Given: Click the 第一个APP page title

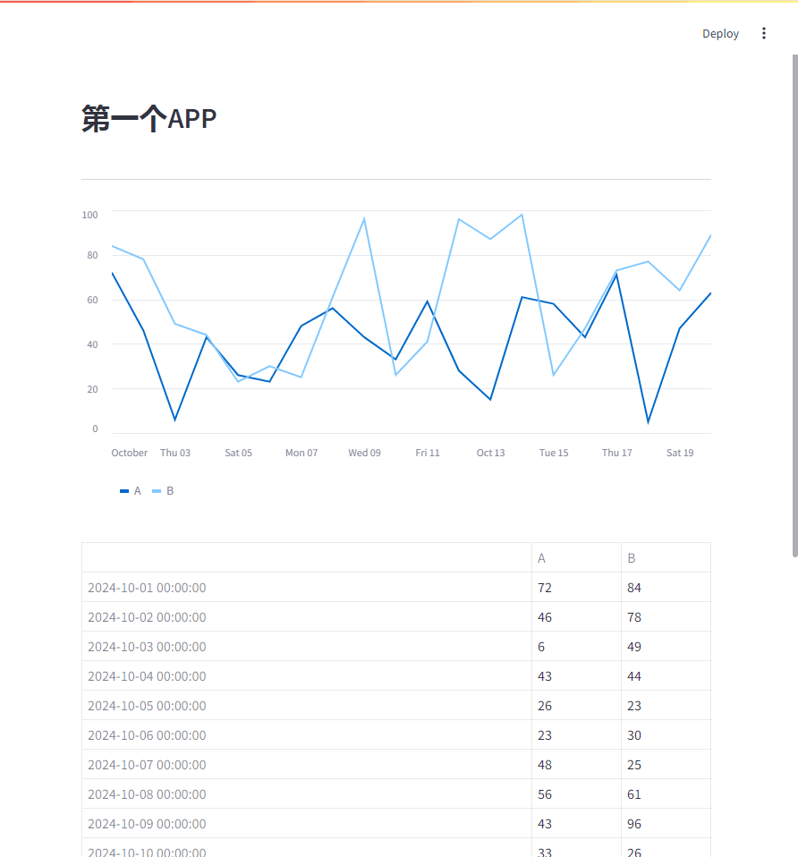Looking at the screenshot, I should [x=149, y=119].
